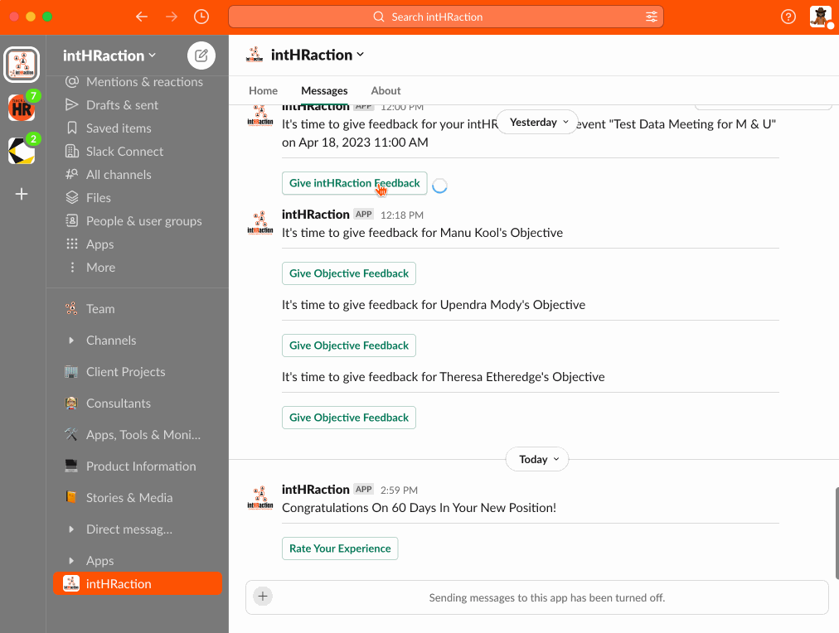Give Objective Feedback for Theresa Etheredge

(x=349, y=418)
